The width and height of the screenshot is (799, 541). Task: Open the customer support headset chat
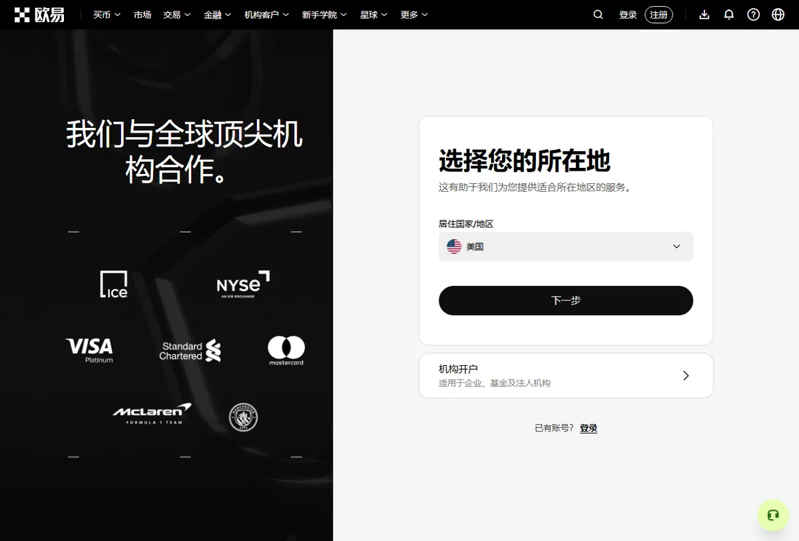point(773,515)
